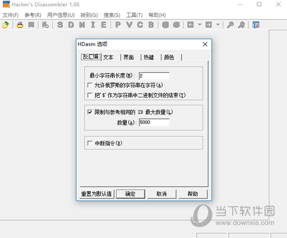Viewport: 287px width, 238px height.
Task: Click the navigate forward arrow icon
Action: coord(209,24)
